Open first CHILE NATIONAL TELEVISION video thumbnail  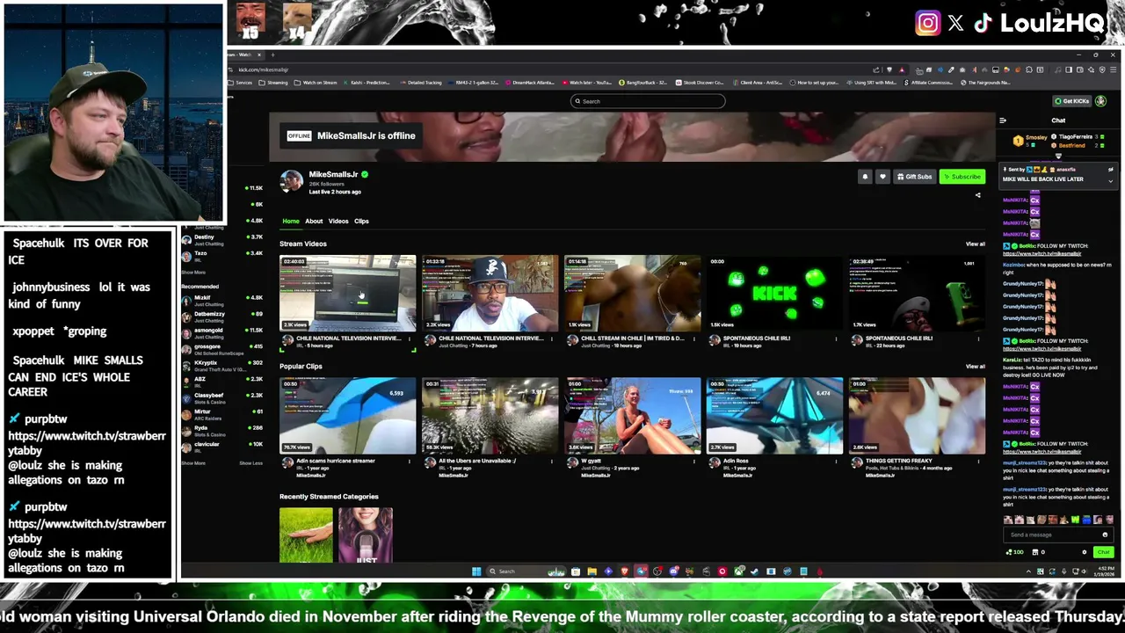pyautogui.click(x=348, y=293)
